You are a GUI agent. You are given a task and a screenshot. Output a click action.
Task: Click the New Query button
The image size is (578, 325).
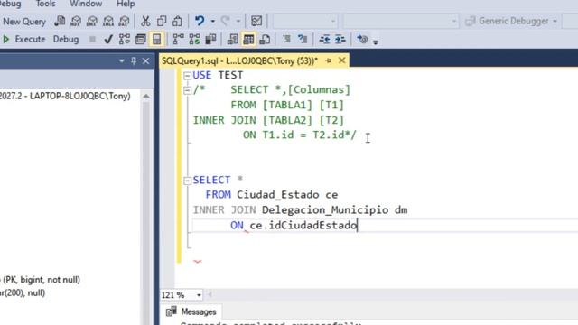(x=23, y=22)
